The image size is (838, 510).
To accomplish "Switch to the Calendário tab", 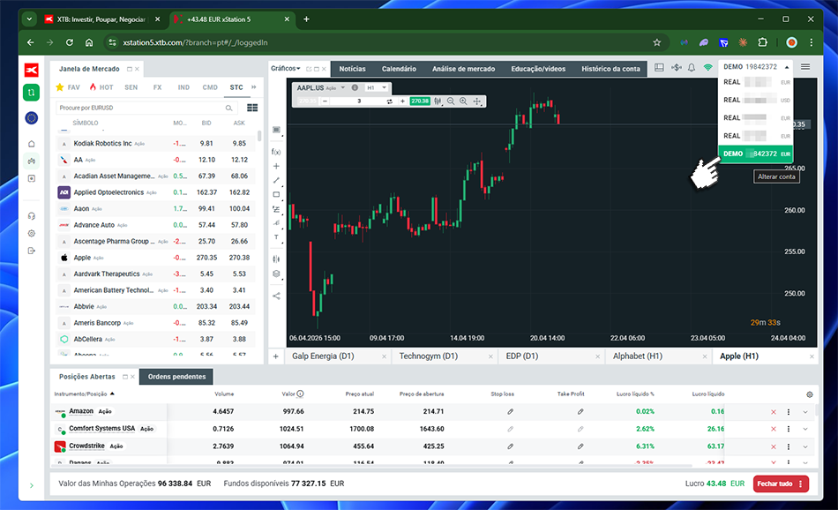I will tap(399, 69).
